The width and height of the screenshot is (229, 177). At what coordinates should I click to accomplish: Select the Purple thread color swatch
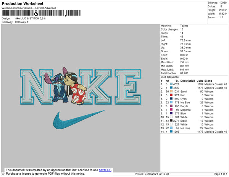(171, 106)
